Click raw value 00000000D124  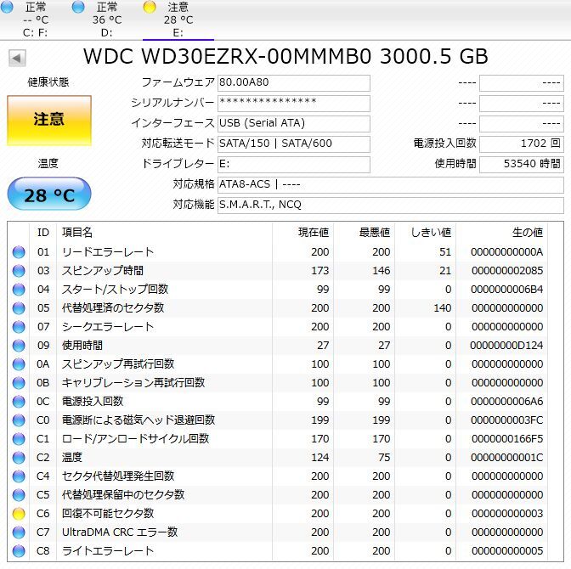point(506,346)
